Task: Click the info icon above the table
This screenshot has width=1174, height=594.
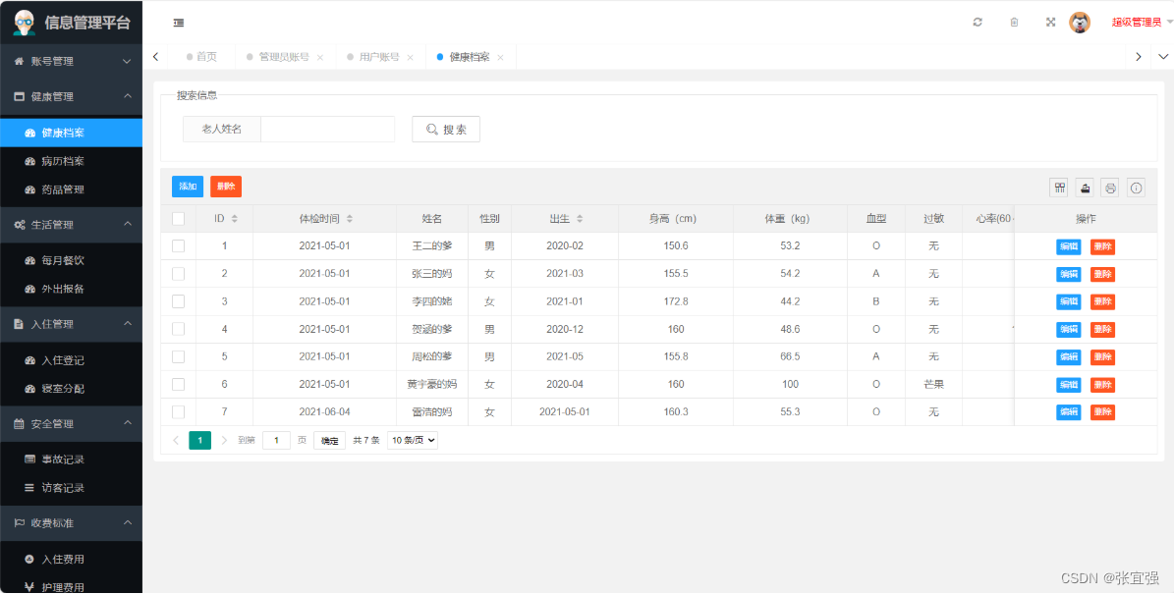Action: coord(1136,187)
